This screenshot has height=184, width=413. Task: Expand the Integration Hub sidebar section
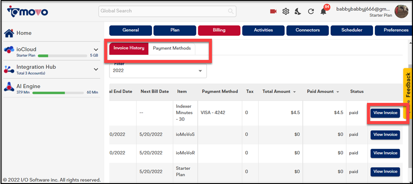(96, 69)
